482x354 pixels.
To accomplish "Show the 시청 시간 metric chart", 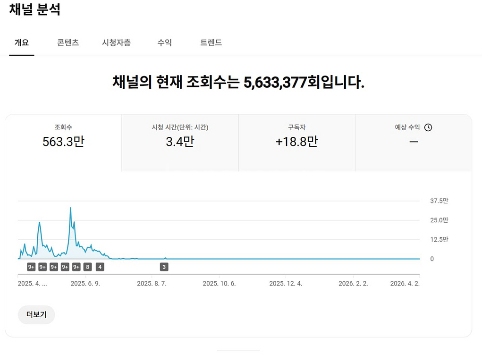I will point(180,136).
